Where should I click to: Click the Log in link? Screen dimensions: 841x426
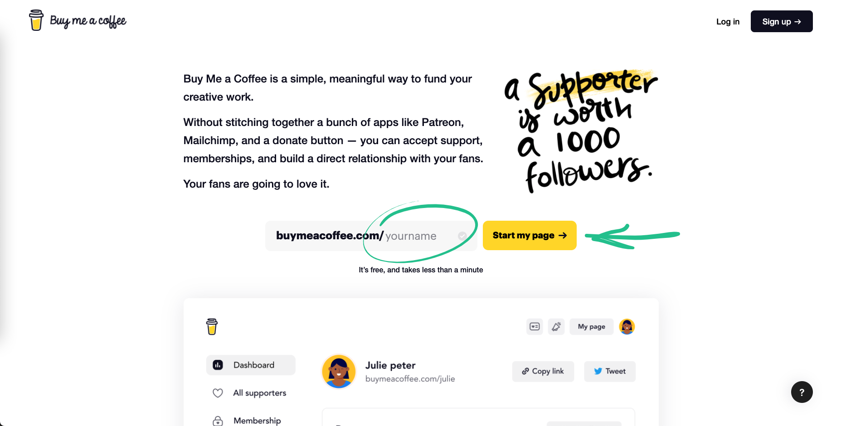tap(728, 21)
